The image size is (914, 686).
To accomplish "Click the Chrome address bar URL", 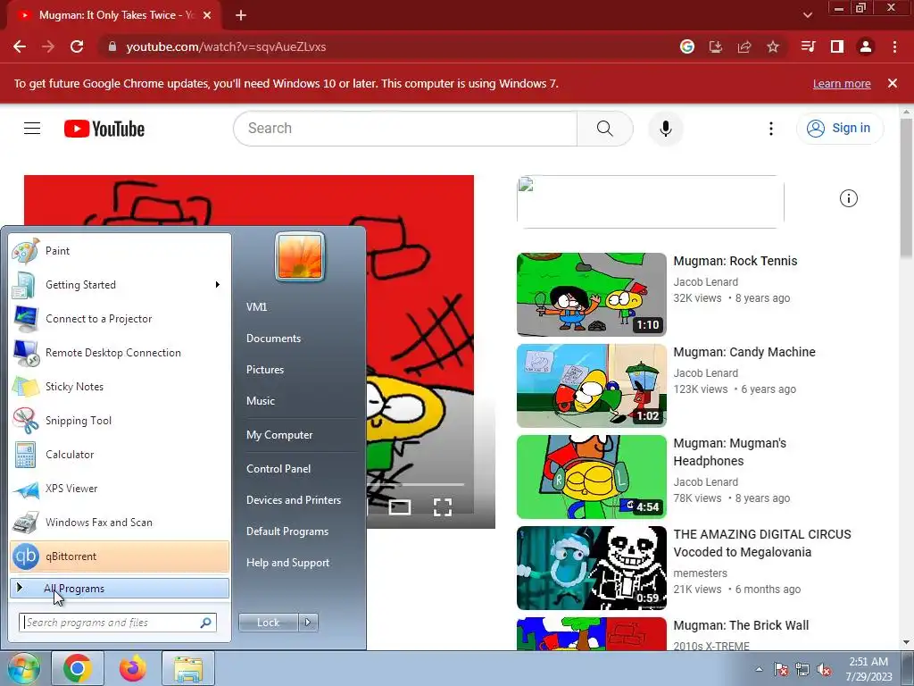I will coord(226,46).
